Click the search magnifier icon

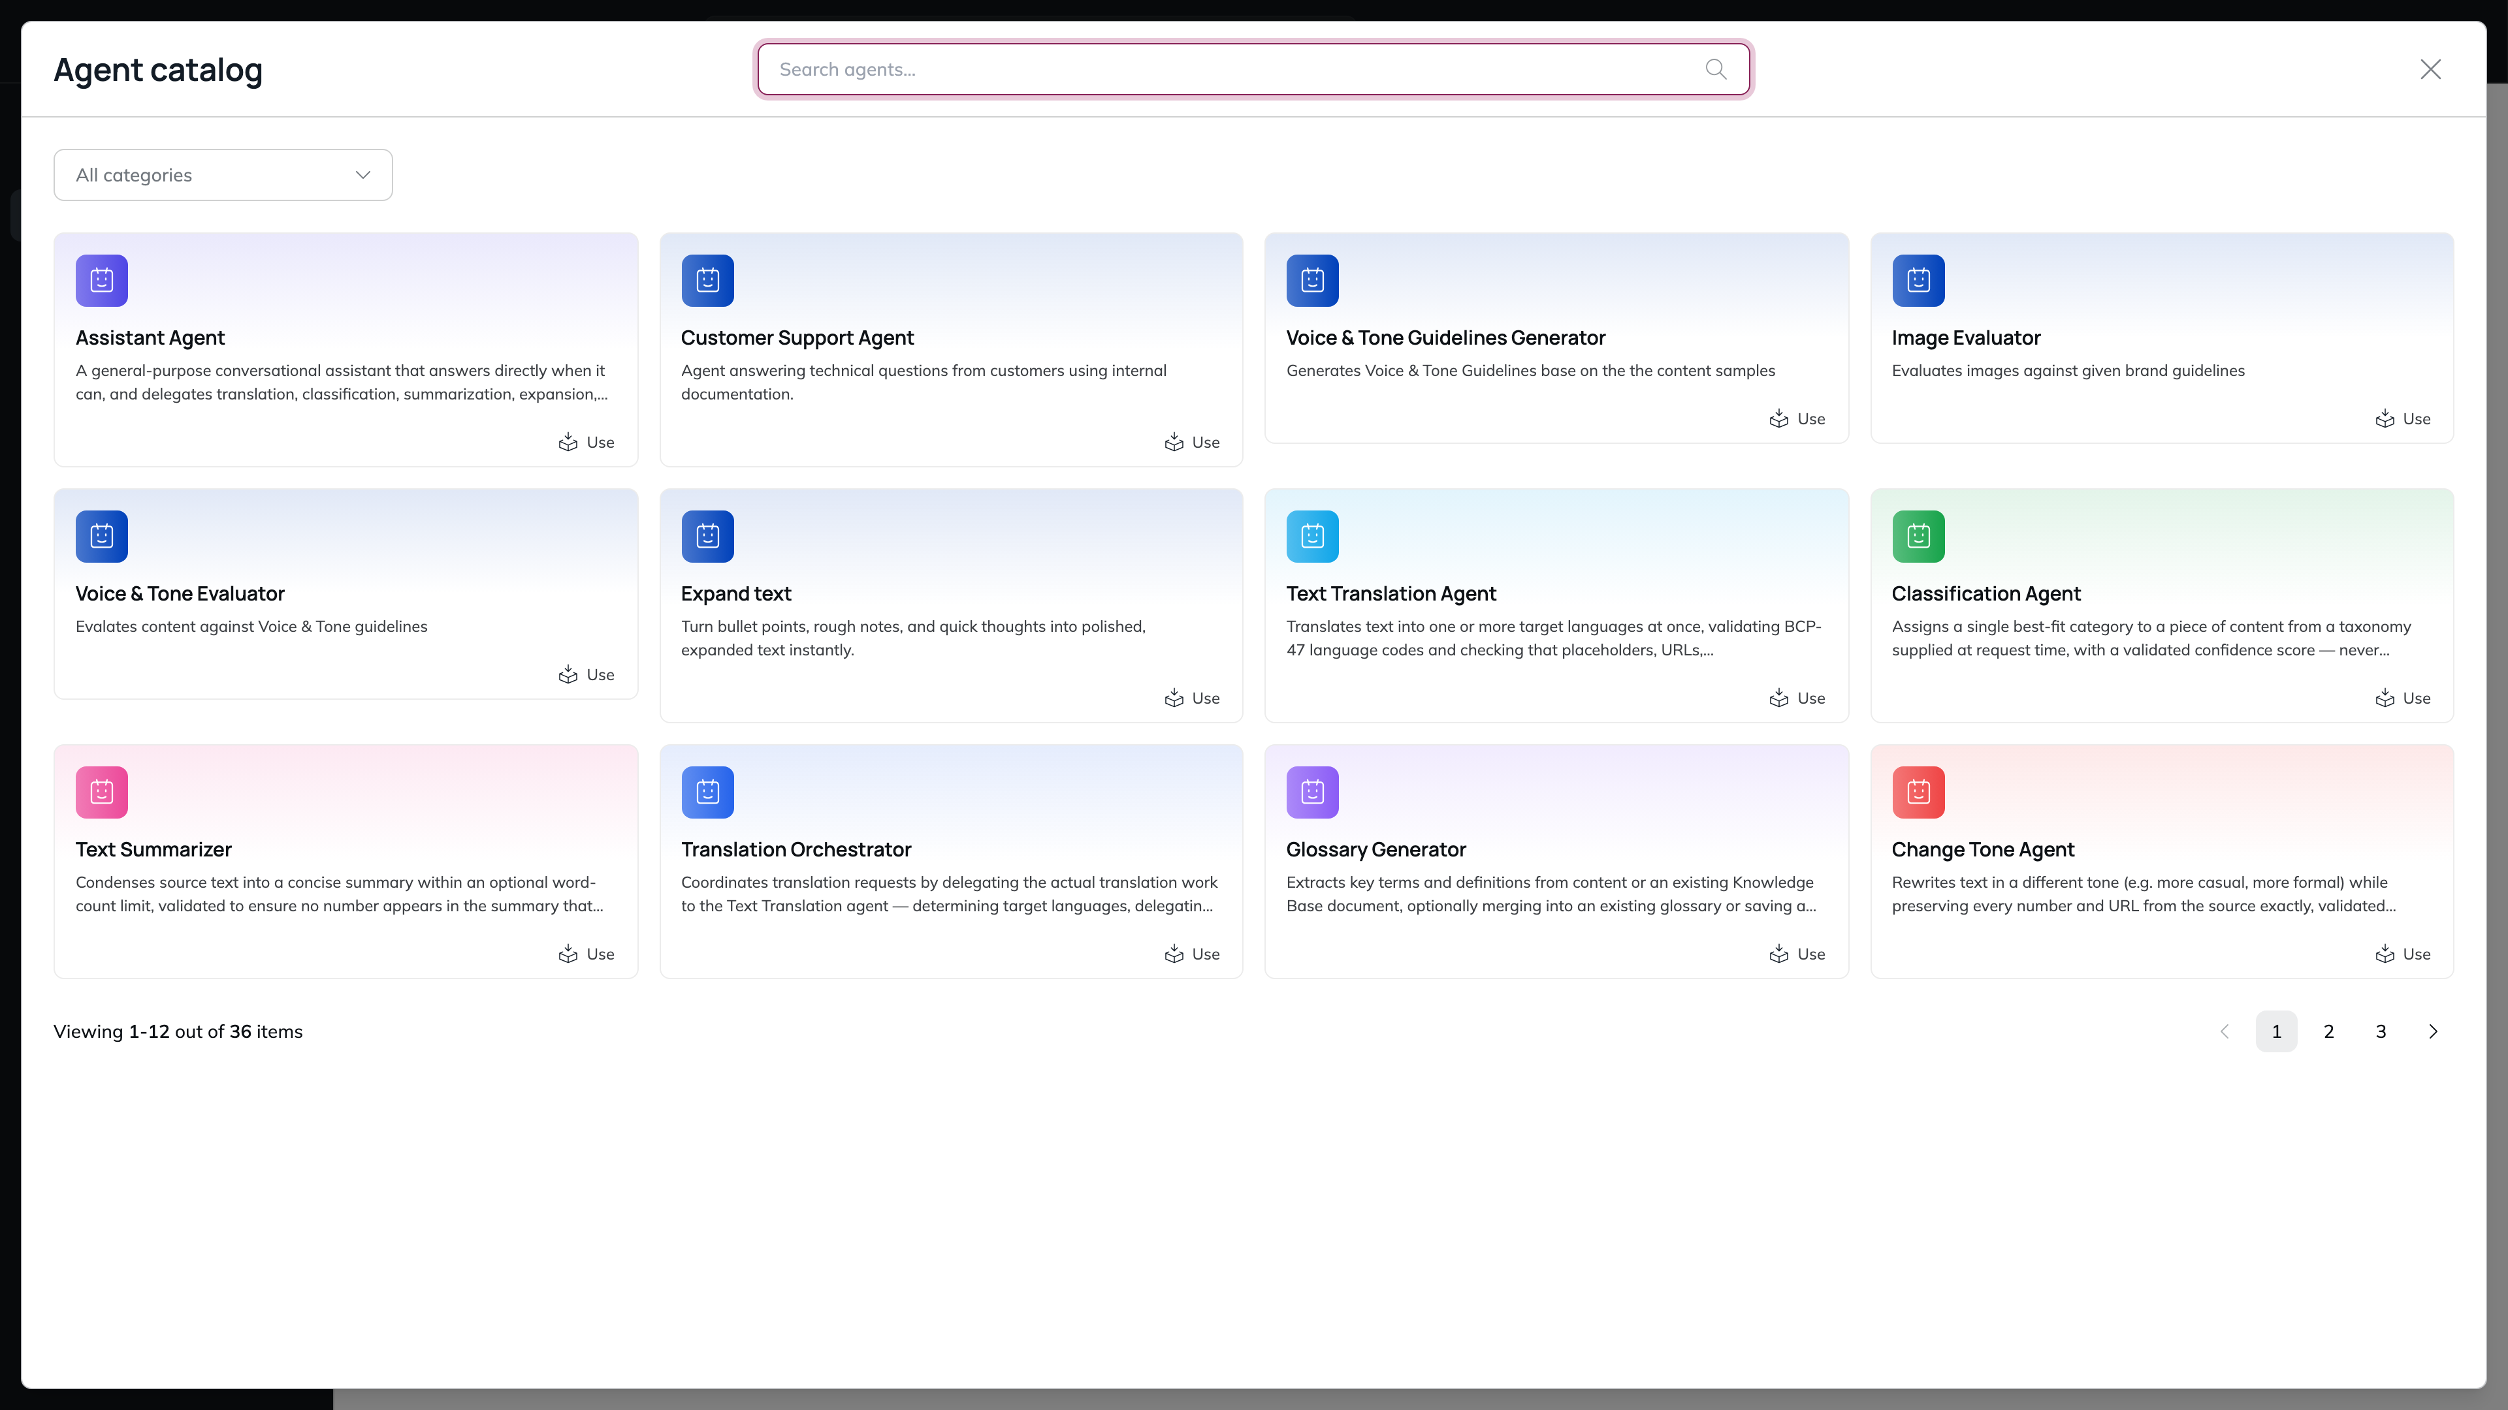pos(1716,69)
